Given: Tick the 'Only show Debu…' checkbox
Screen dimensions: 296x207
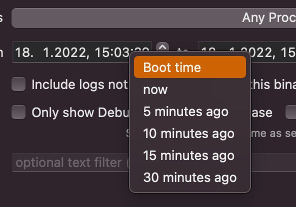Looking at the screenshot, I should point(18,112).
